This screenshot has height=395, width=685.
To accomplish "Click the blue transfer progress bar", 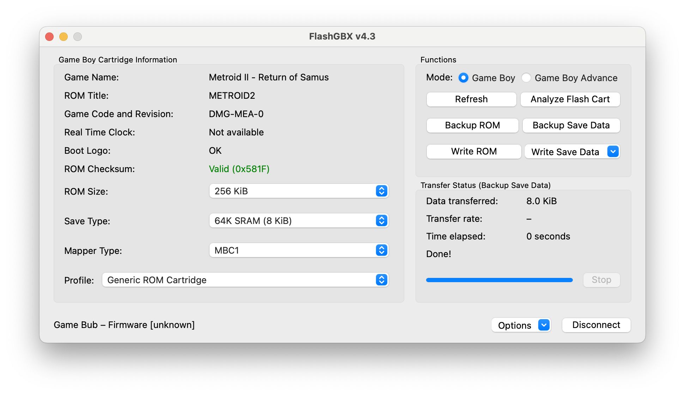I will pos(499,280).
